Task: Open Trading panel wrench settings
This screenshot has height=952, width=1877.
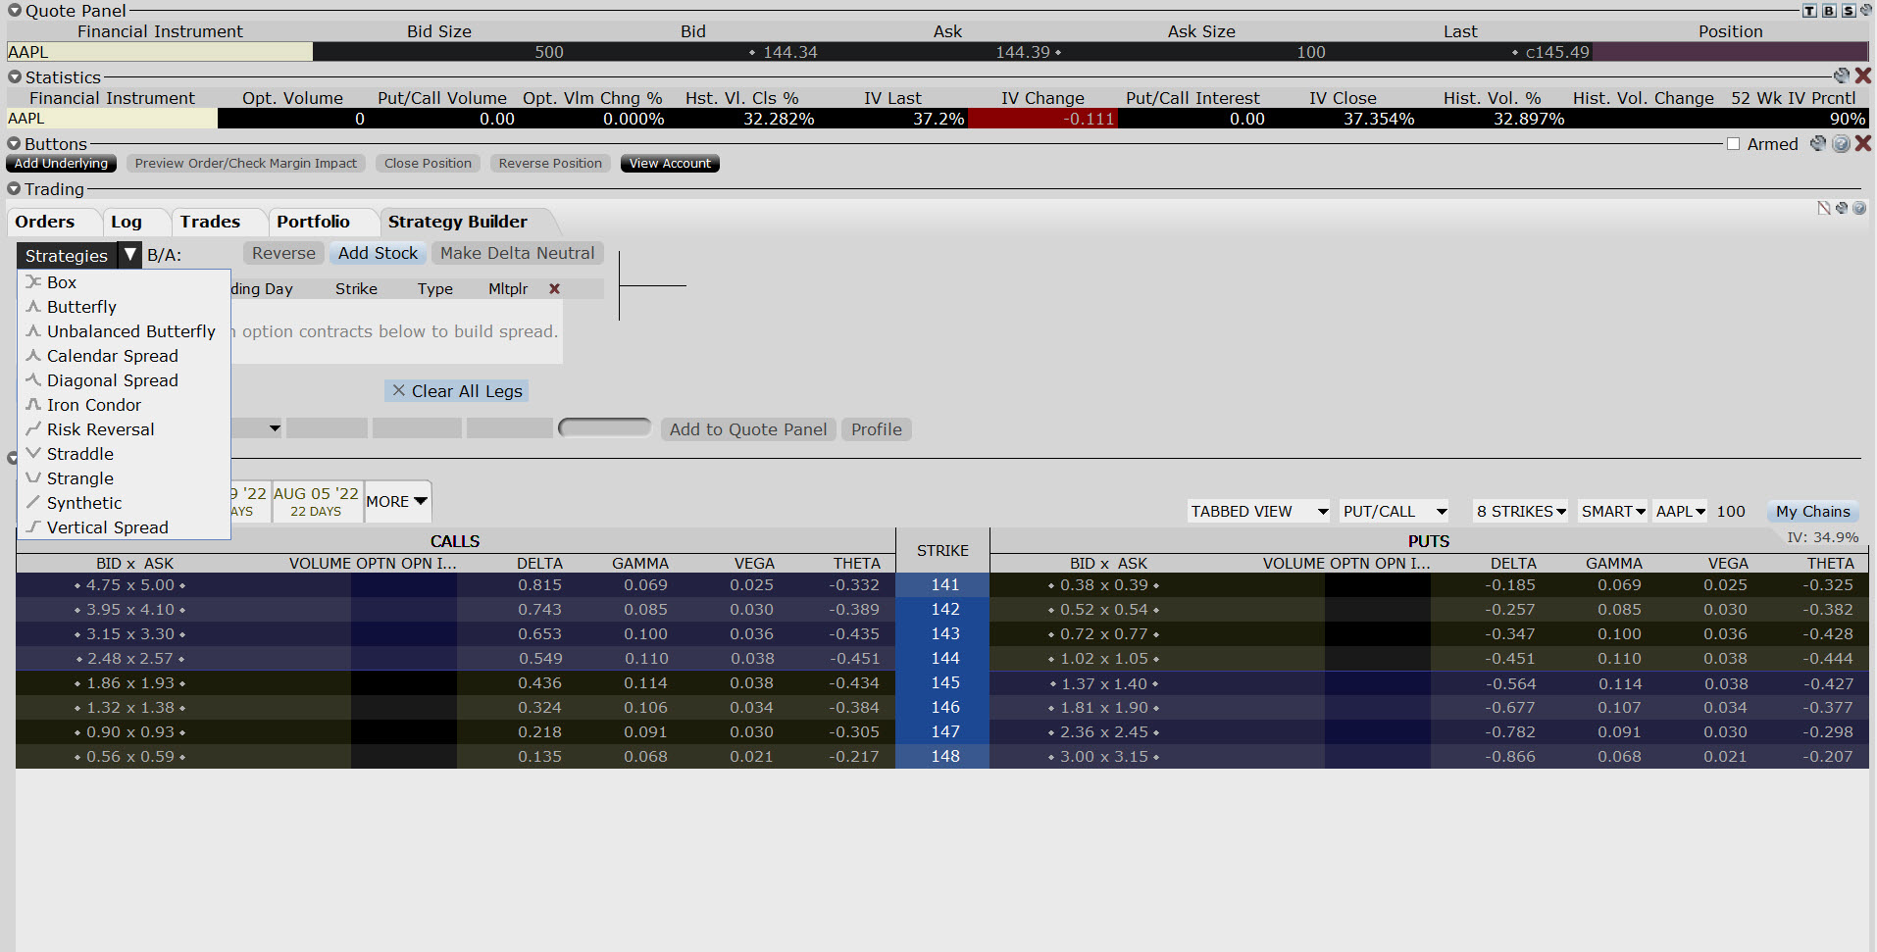Action: pyautogui.click(x=1842, y=208)
